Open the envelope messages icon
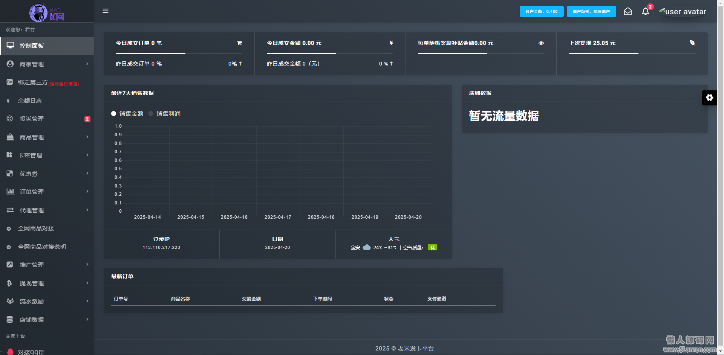 click(x=628, y=11)
